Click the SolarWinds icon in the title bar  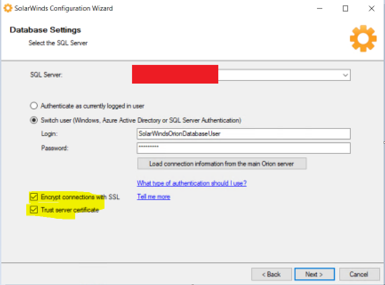click(7, 8)
